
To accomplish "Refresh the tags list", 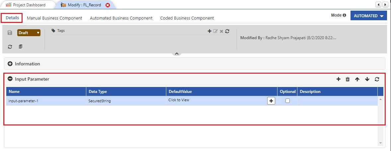I will point(227,31).
